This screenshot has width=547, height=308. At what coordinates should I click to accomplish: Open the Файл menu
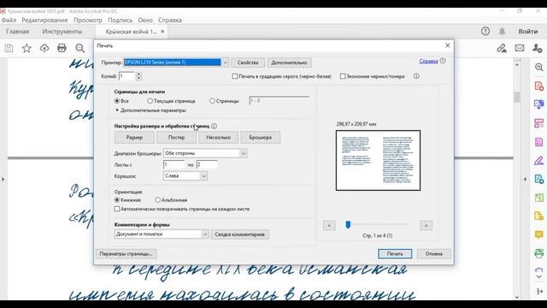pyautogui.click(x=9, y=21)
